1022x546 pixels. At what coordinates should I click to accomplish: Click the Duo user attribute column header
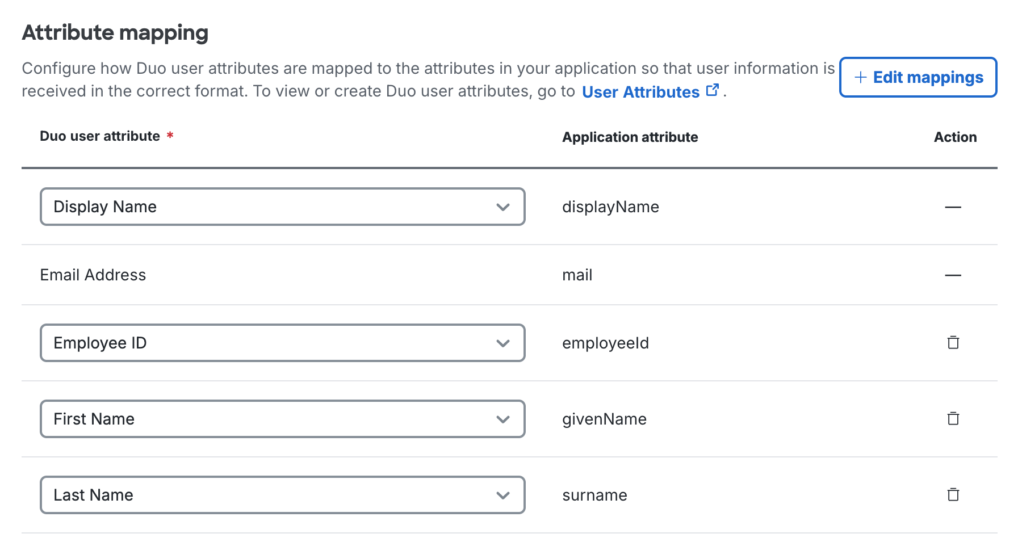100,136
